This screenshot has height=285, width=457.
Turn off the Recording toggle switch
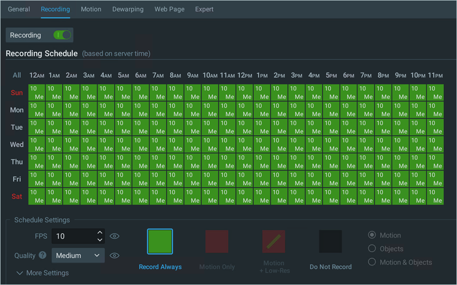[x=63, y=35]
